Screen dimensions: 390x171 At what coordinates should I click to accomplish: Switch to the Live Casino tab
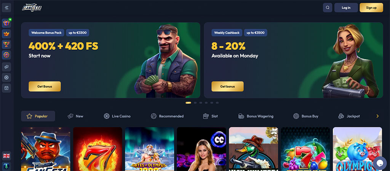point(117,116)
